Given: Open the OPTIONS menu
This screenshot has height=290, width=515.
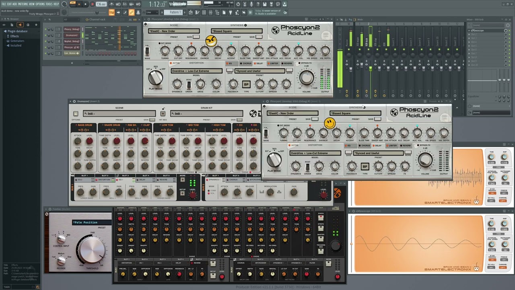Looking at the screenshot, I should 40,4.
